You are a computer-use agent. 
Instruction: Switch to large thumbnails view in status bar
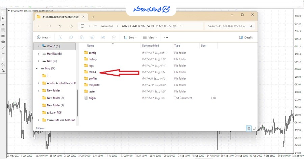[254, 128]
